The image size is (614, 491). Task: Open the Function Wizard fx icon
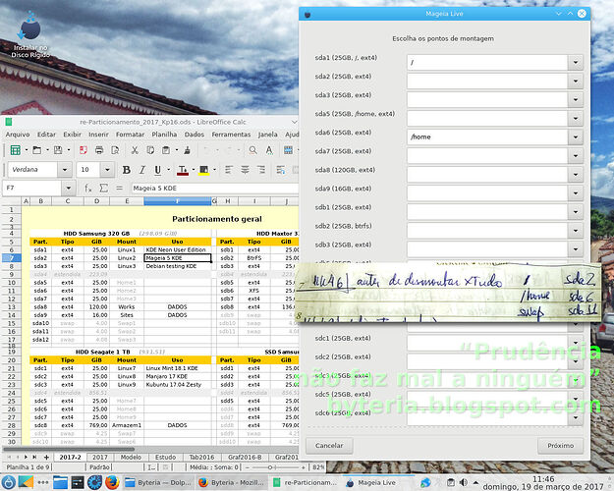tap(88, 189)
